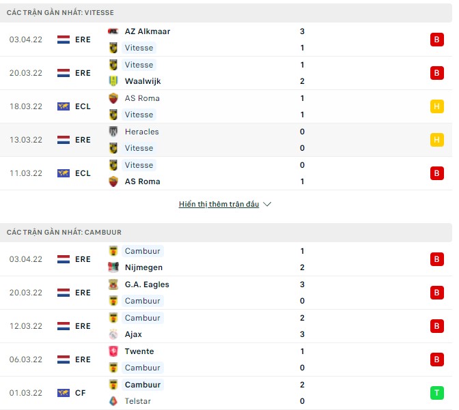The height and width of the screenshot is (410, 459).
Task: Click the AS Roma crest on 18.03.22
Action: (113, 98)
